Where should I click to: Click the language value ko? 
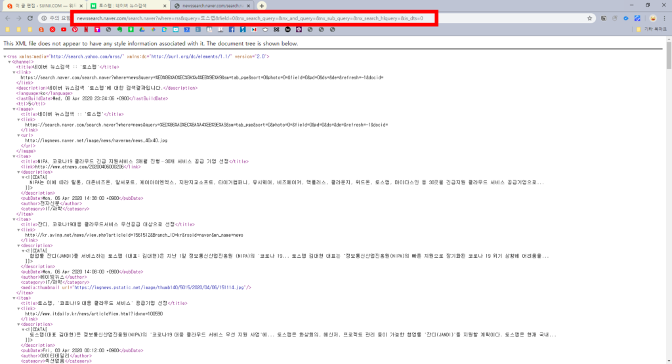(x=43, y=93)
